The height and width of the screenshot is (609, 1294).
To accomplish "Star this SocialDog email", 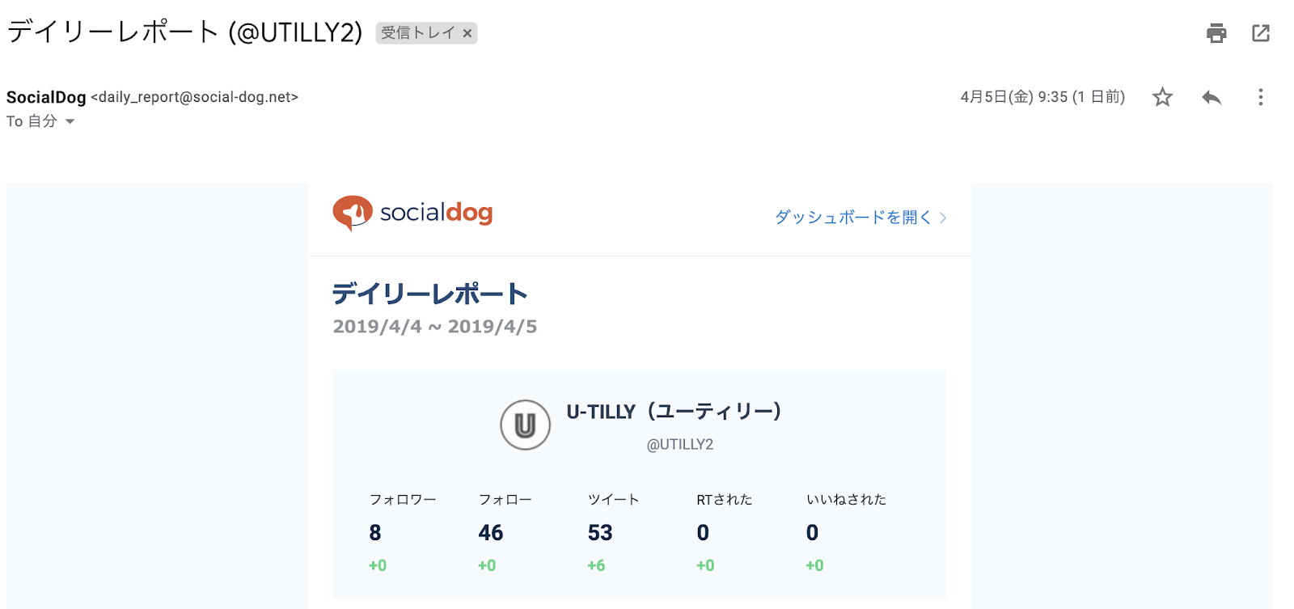I will (1162, 97).
